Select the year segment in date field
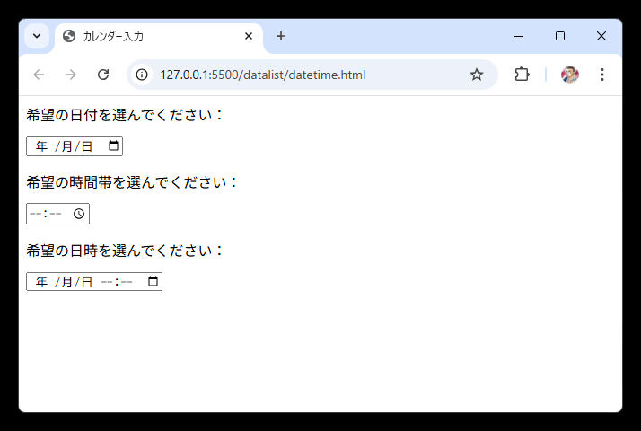 point(41,146)
